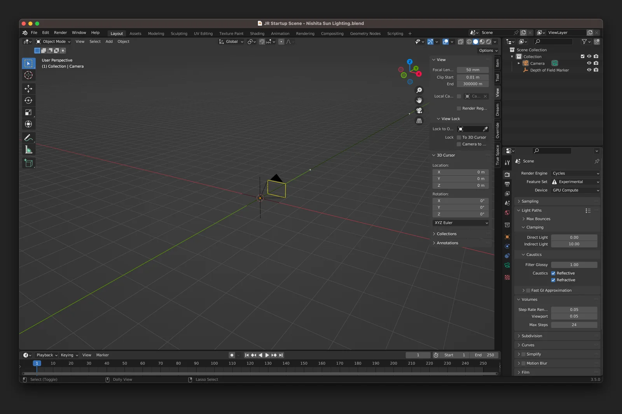Click the Indirect Light clamping value slider

point(574,244)
